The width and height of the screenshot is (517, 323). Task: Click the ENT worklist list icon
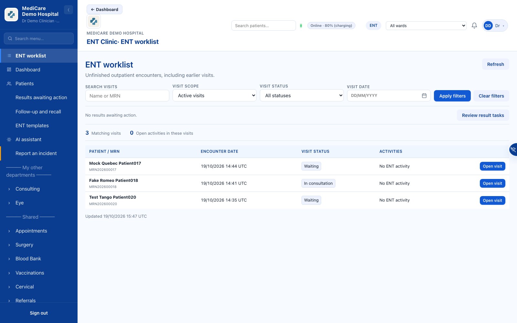click(9, 56)
